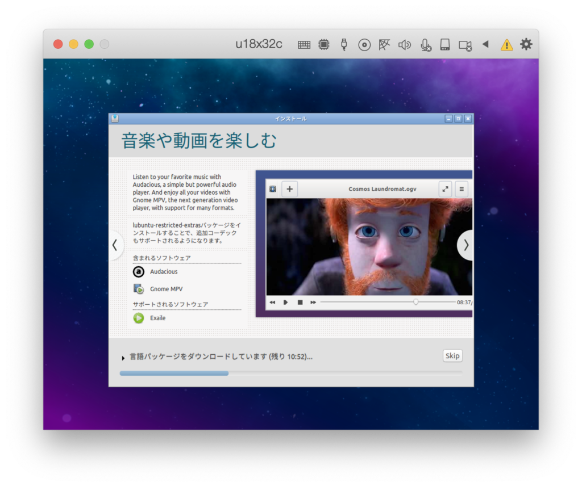Open the network adapter icon
The width and height of the screenshot is (582, 487).
point(385,45)
